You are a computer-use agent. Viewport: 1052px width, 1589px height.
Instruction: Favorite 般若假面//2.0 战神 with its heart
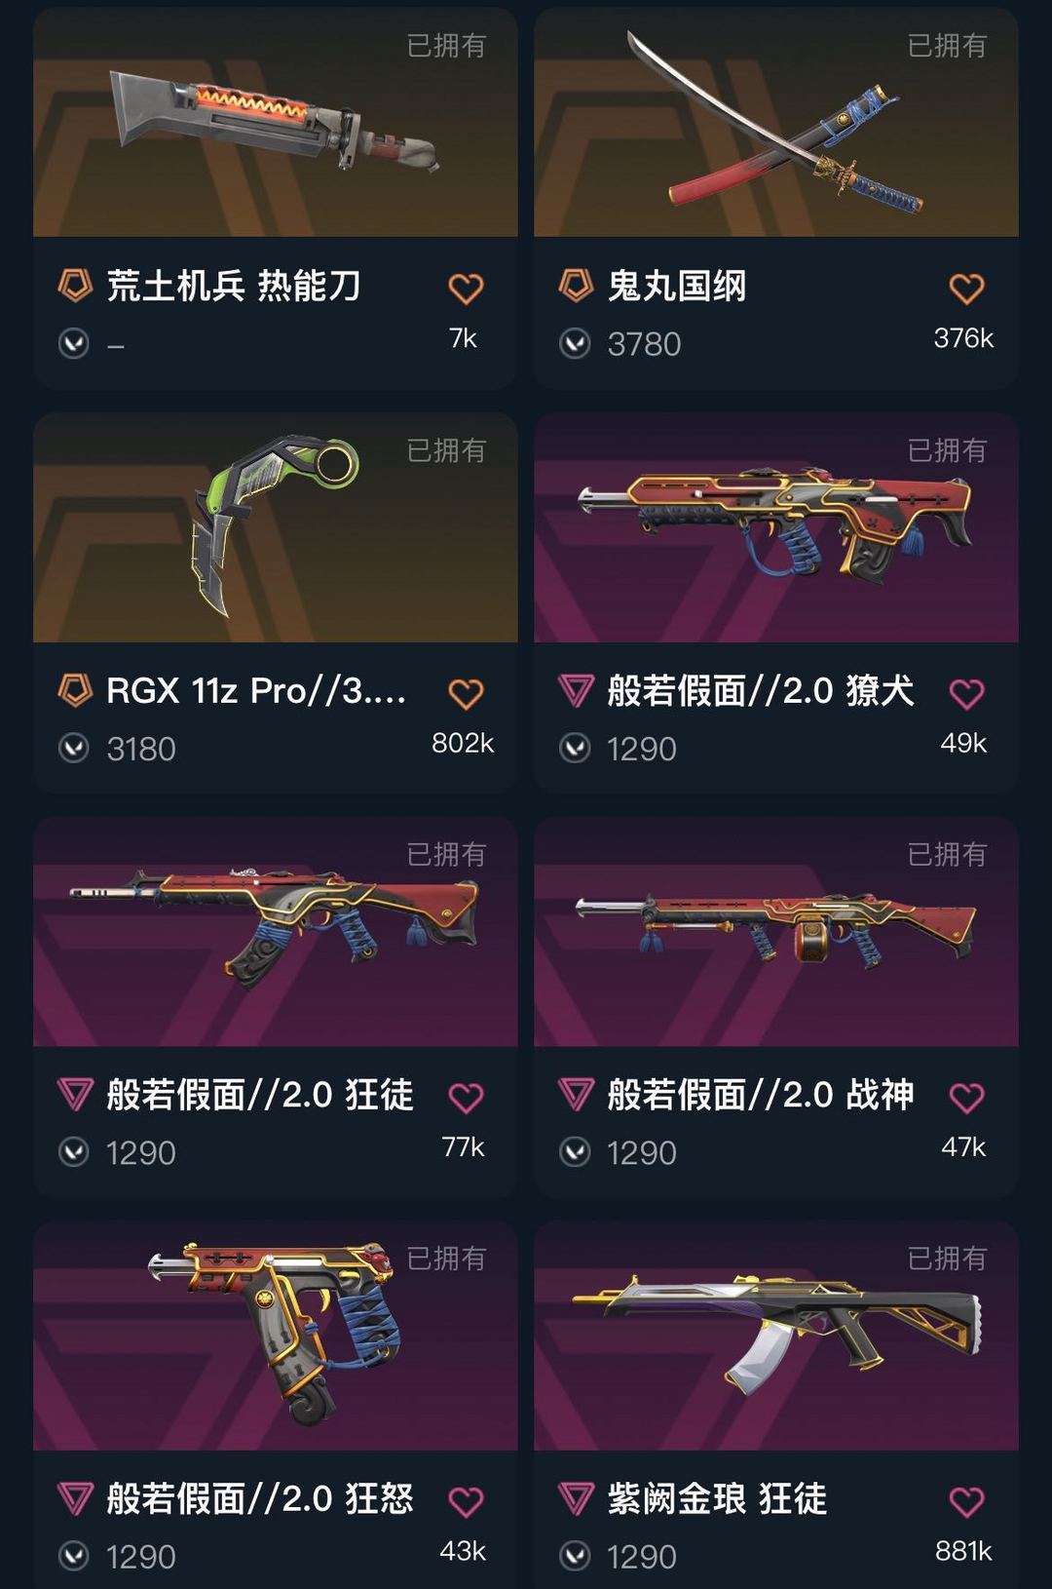pyautogui.click(x=966, y=1098)
